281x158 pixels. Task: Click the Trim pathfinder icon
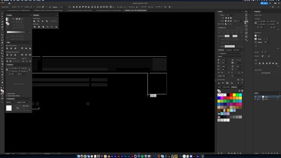tap(39, 27)
